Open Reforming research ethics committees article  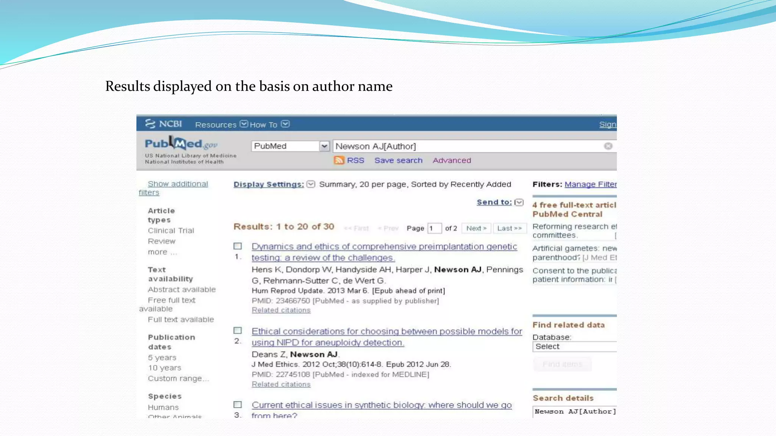pos(574,230)
